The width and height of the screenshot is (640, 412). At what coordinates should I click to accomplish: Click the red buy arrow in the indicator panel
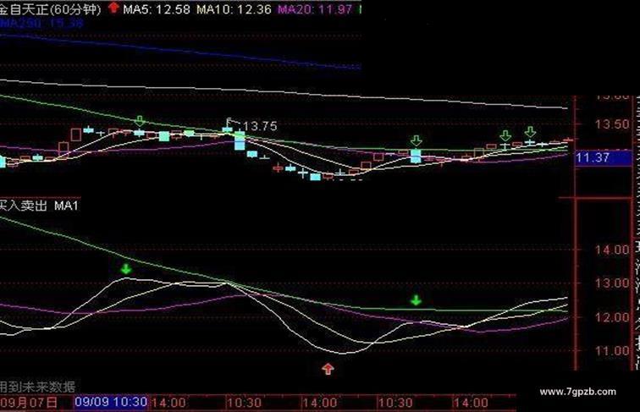click(328, 369)
